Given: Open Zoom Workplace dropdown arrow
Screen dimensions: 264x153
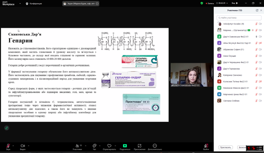Looking at the screenshot, I should pos(20,3).
